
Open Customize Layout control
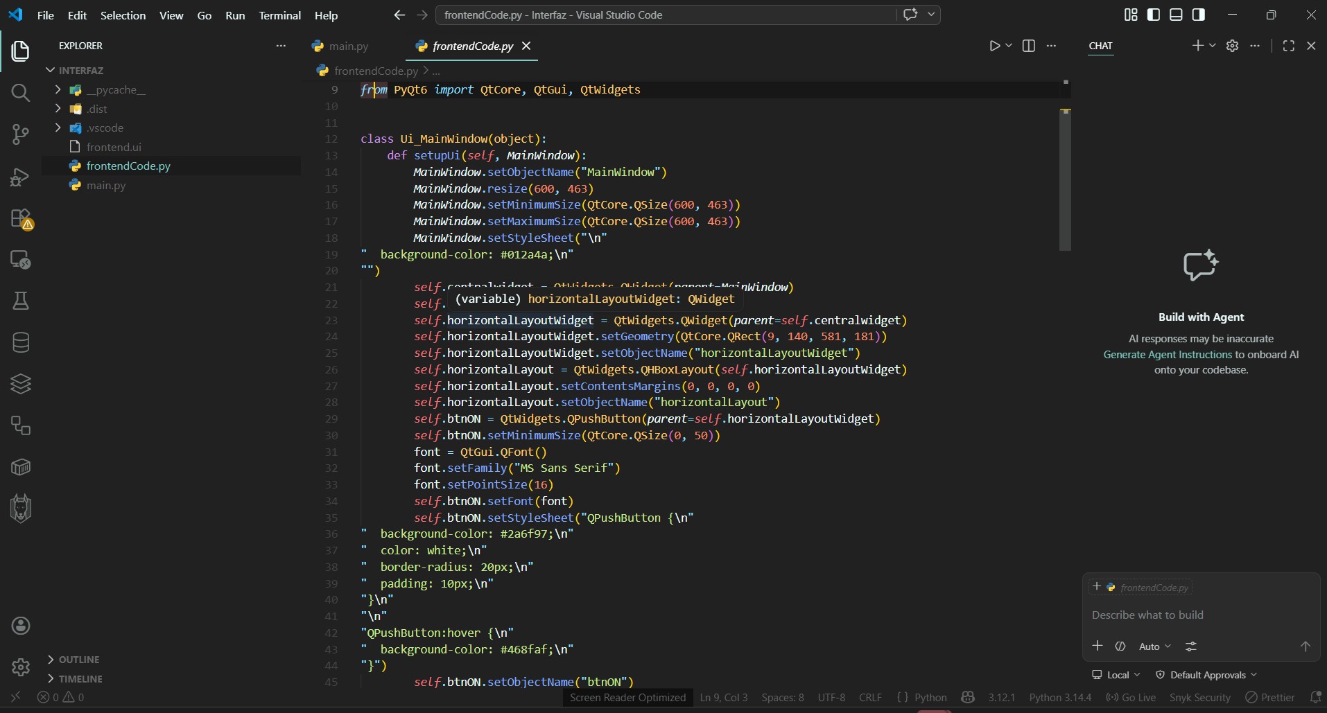(1131, 15)
